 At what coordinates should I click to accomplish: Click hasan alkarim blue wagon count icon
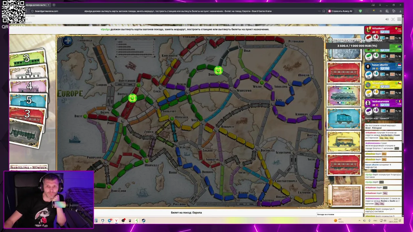click(368, 75)
